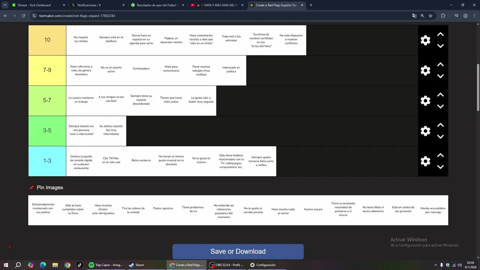Switch to Resultados de ayer del Futbol tab
Image resolution: width=480 pixels, height=270 pixels.
(x=157, y=5)
